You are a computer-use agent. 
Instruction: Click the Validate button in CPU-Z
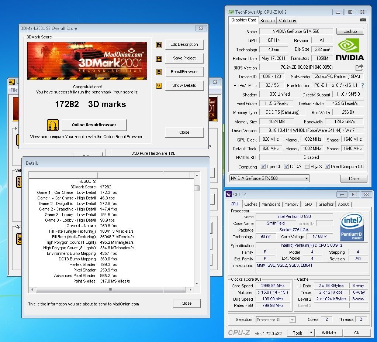coord(329,333)
